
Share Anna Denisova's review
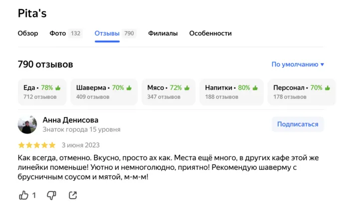coord(73,195)
